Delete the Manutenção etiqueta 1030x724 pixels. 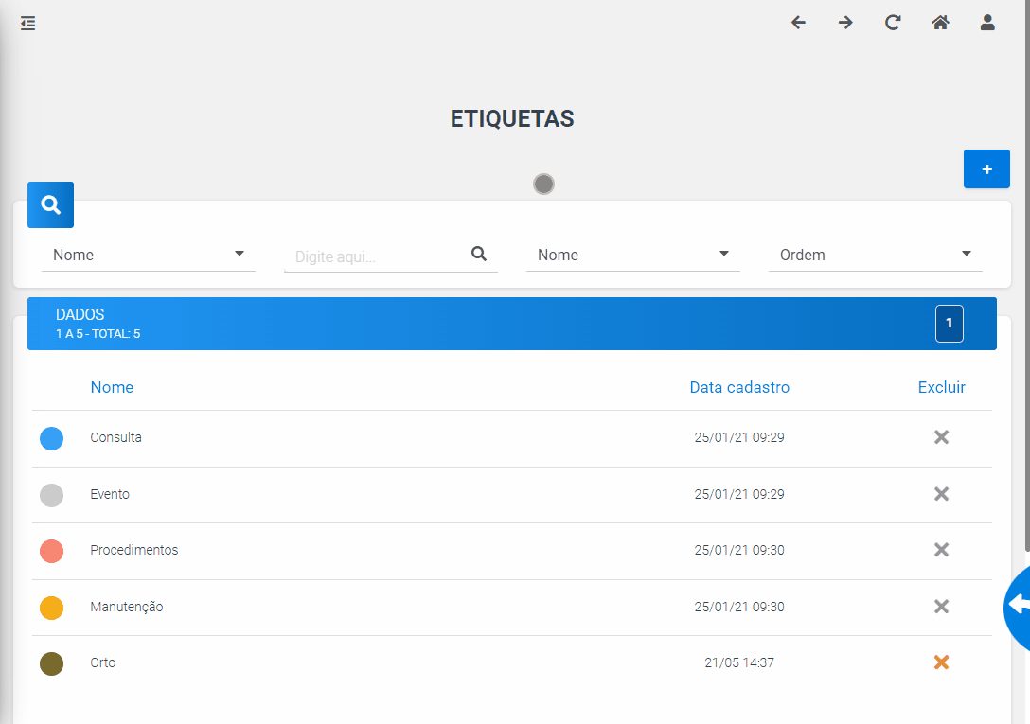[941, 607]
